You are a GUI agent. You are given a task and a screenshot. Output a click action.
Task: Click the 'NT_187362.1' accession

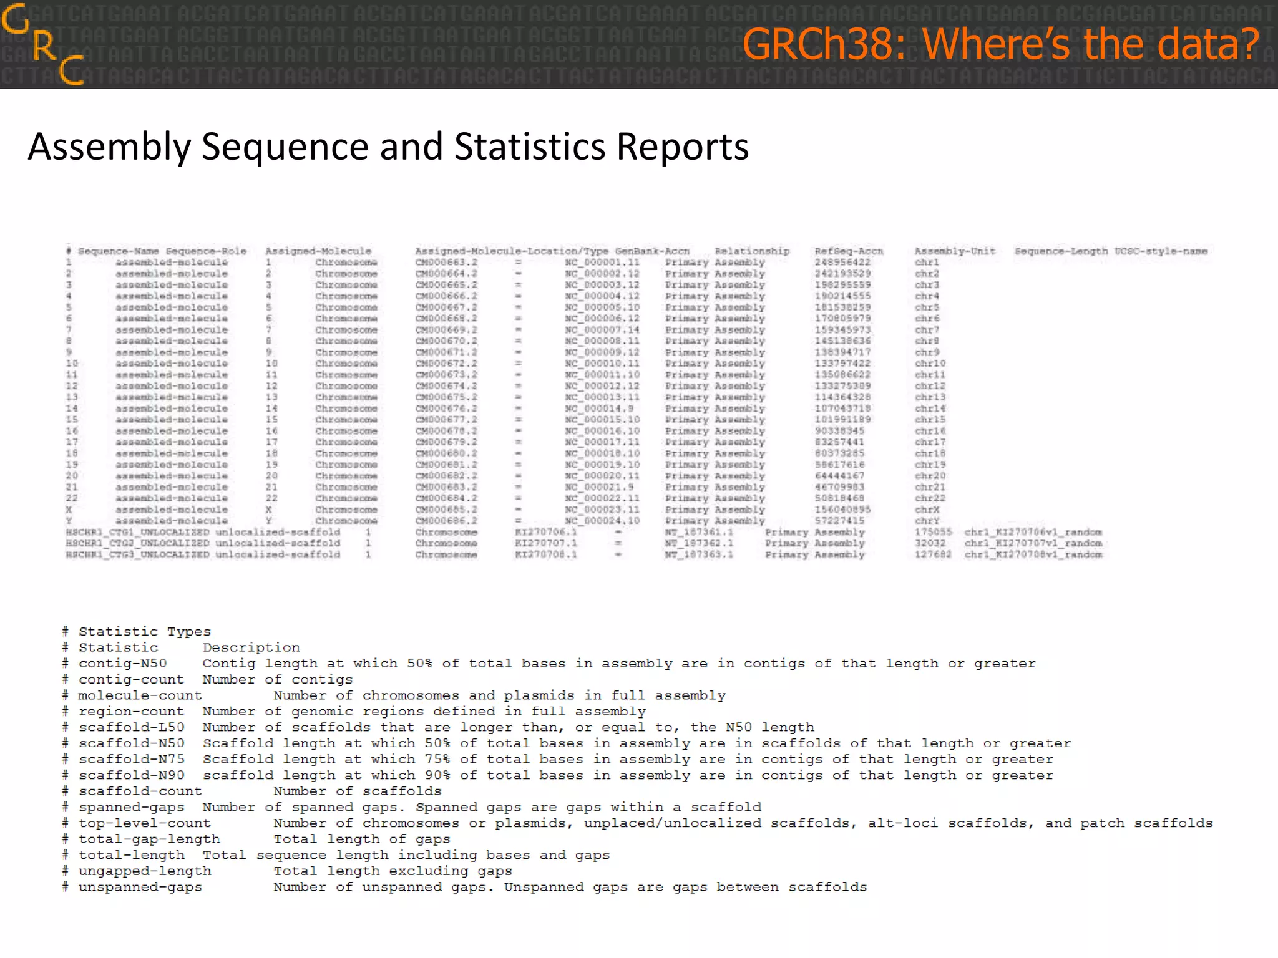click(699, 543)
